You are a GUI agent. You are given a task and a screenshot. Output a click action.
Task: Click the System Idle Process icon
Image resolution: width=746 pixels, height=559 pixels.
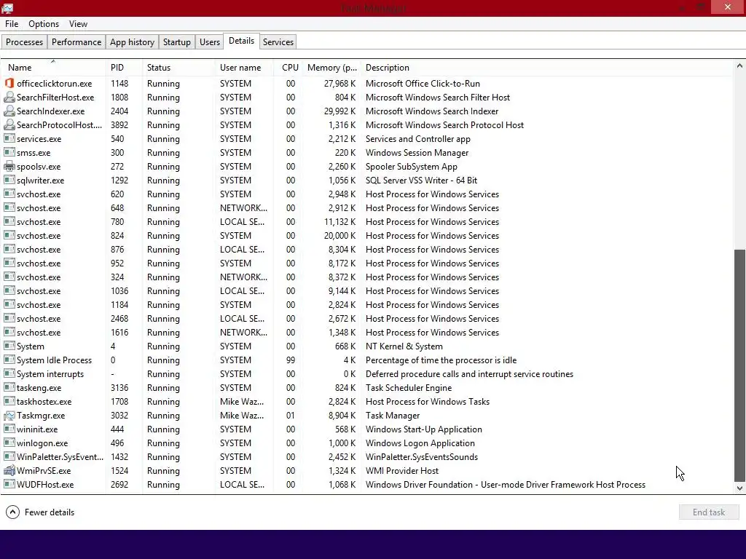tap(9, 360)
